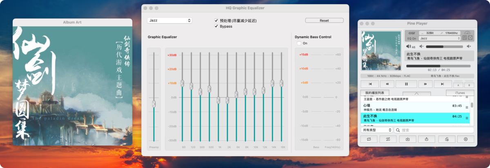This screenshot has height=168, width=490.
Task: Click the gauge meter icon above equalizer icon
Action: click(468, 33)
